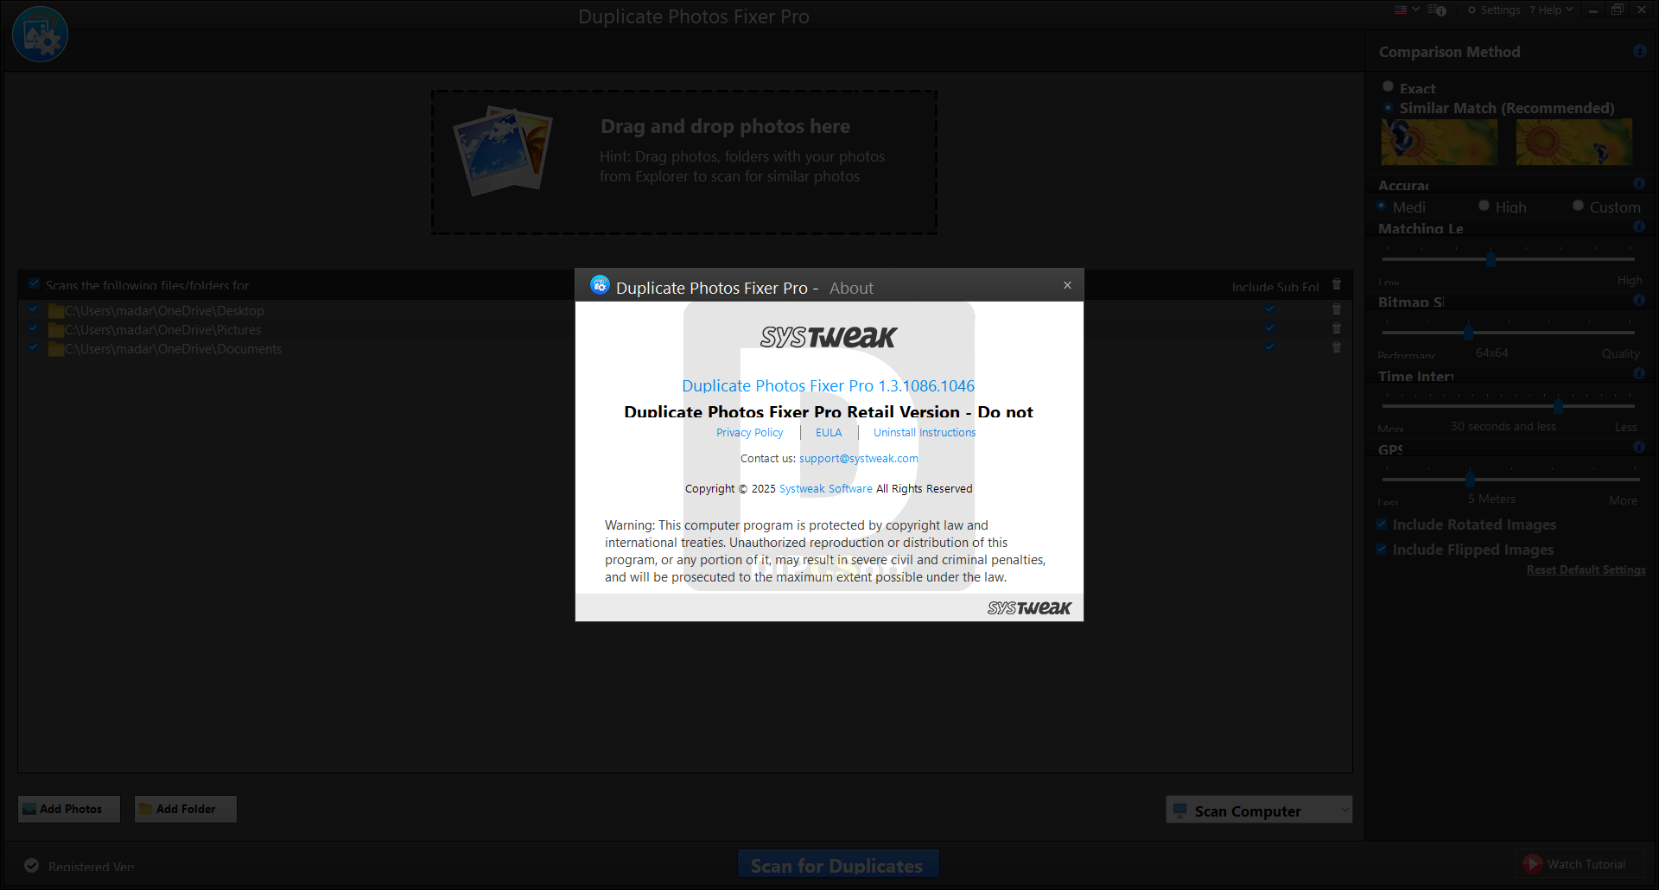Toggle Include Flipped Images checkbox

1382,549
